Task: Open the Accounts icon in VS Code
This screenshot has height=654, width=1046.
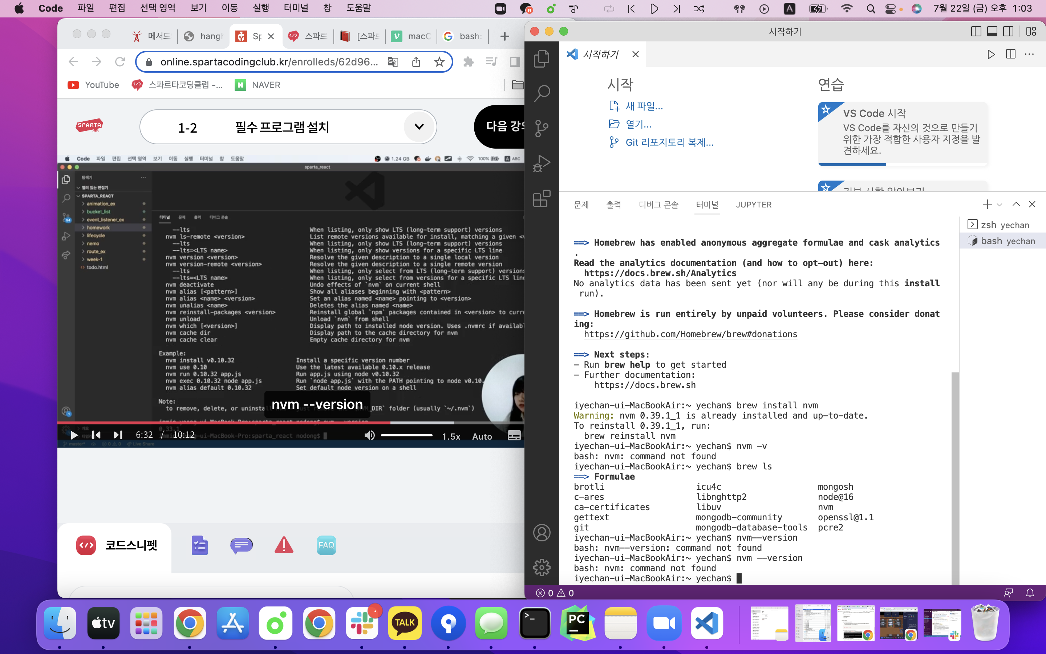Action: click(x=542, y=532)
